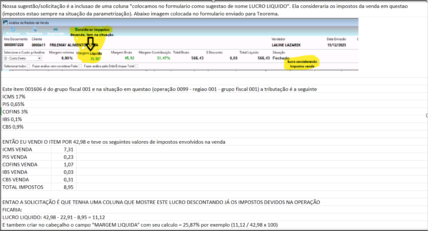The image size is (428, 231).
Task: Click the Retornar toolbar icon
Action: pos(13,29)
